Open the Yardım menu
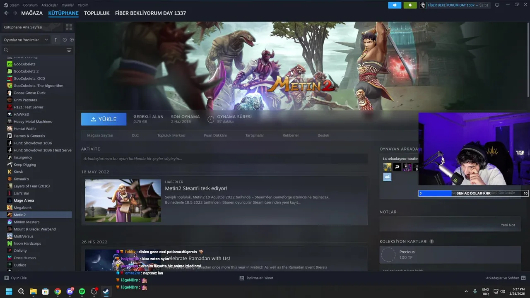The height and width of the screenshot is (298, 530). point(83,5)
